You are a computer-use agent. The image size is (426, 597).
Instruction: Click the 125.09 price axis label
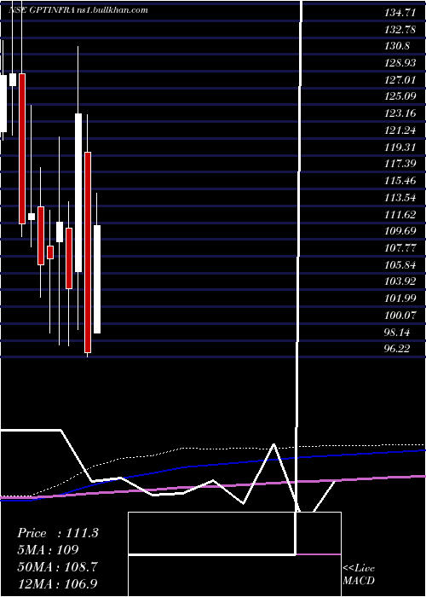400,96
